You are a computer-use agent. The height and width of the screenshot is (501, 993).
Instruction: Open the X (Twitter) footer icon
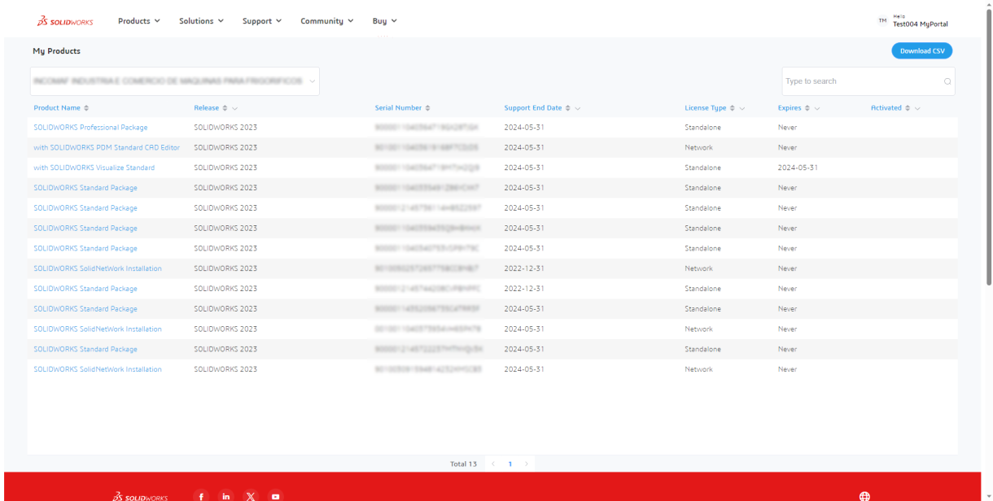click(252, 496)
